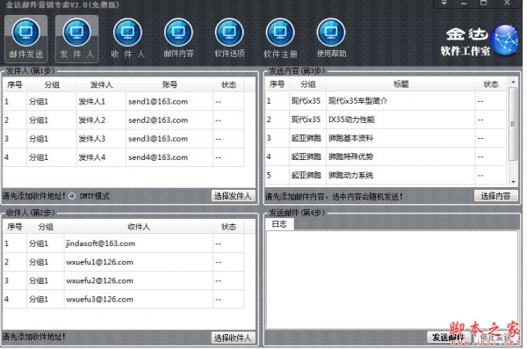This screenshot has width=527, height=349.
Task: Click the content list scrollbar thumb
Action: pyautogui.click(x=513, y=124)
